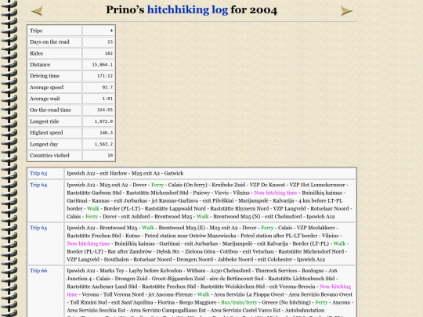Select the 'Rides' label in the stats table
The image size is (423, 317).
36,53
